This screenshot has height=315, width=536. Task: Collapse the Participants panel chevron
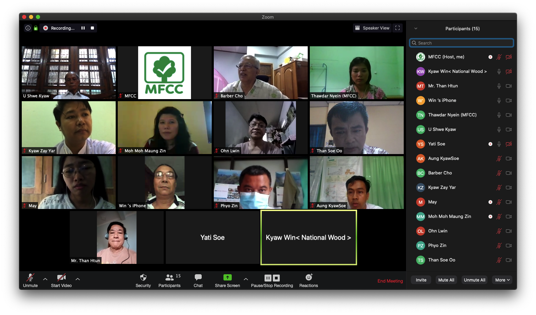tap(416, 28)
